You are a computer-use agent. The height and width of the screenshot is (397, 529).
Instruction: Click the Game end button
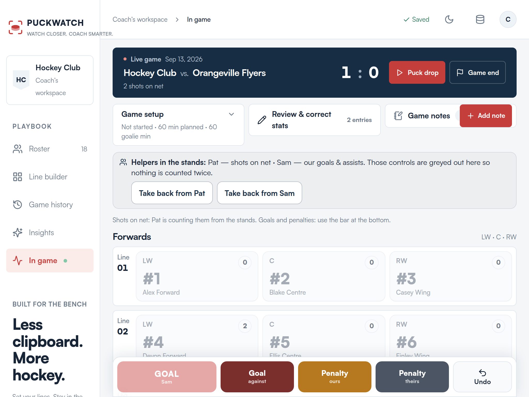[477, 72]
